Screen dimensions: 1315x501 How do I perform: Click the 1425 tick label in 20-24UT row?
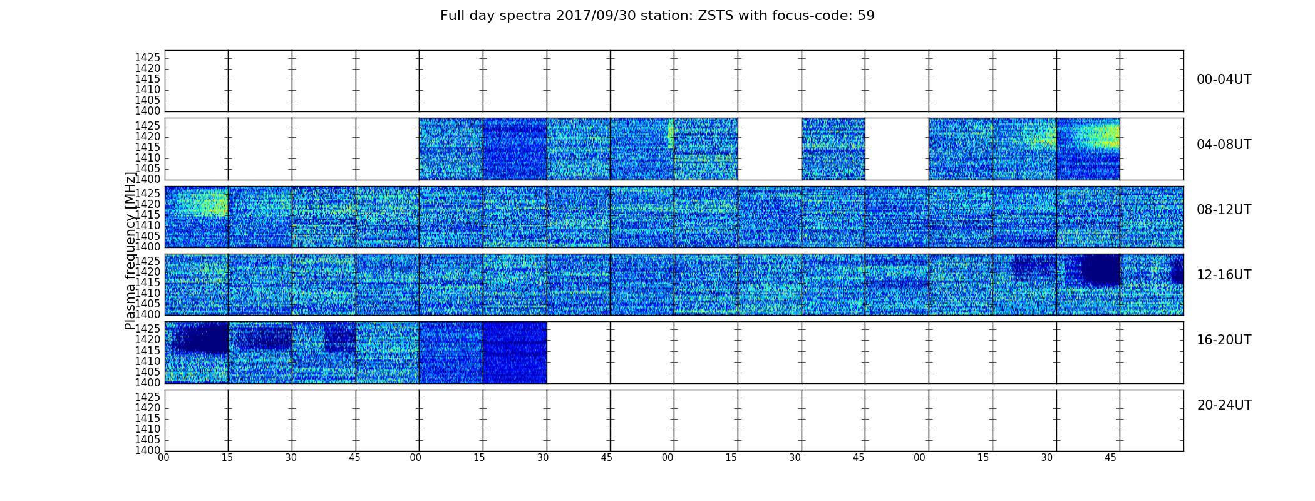pos(148,397)
